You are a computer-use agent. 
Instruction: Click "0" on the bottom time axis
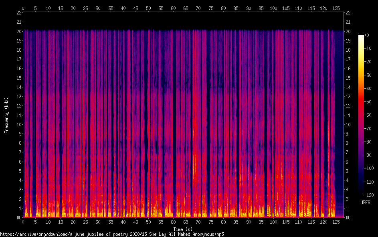(23, 222)
